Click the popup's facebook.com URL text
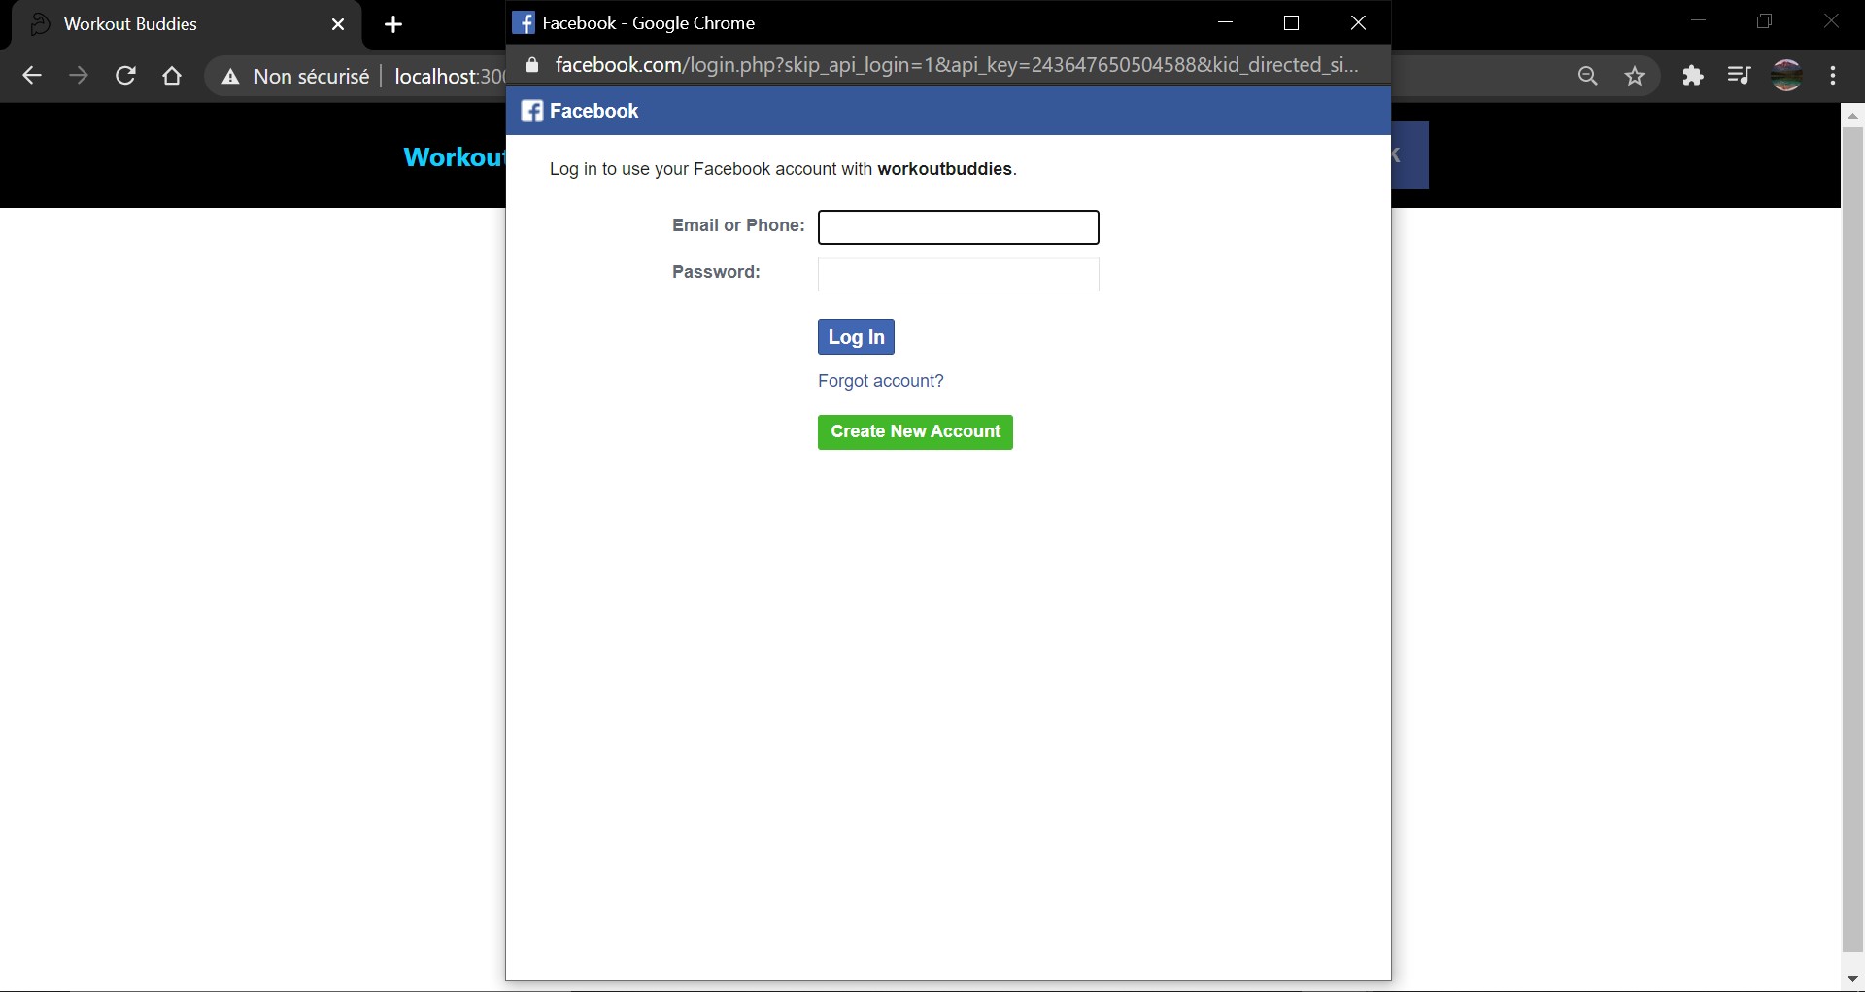Viewport: 1865px width, 992px height. pos(957,65)
